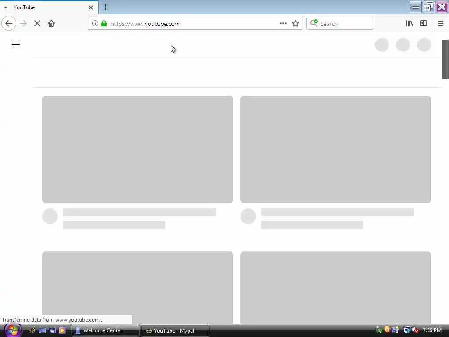The width and height of the screenshot is (449, 337).
Task: Go back to the previous page
Action: coord(9,24)
